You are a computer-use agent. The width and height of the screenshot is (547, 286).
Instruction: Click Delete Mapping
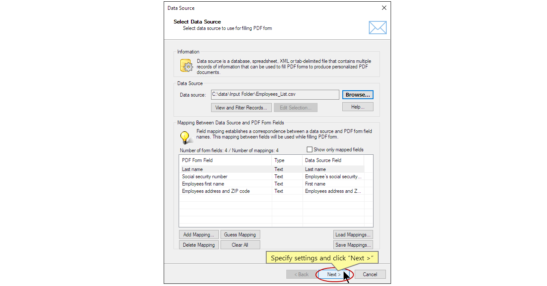click(x=198, y=245)
